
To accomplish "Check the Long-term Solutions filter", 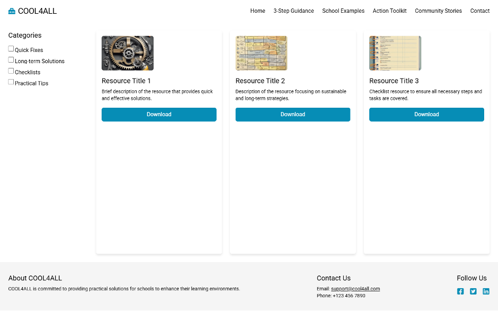I will (11, 60).
